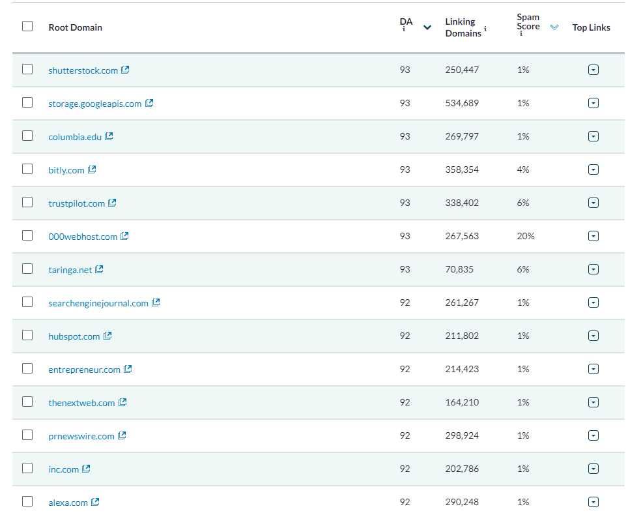Click the Linking Domains column header
Screen dimensions: 628x513
tap(463, 27)
